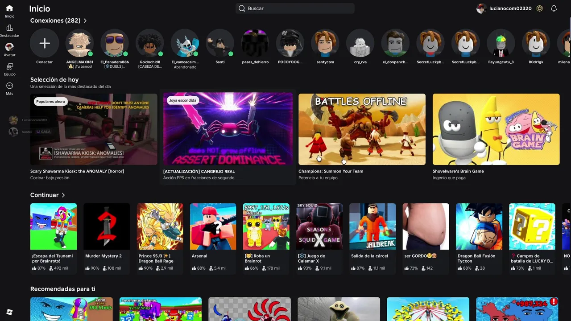Image resolution: width=571 pixels, height=321 pixels.
Task: Click the Inicio page title
Action: [40, 8]
